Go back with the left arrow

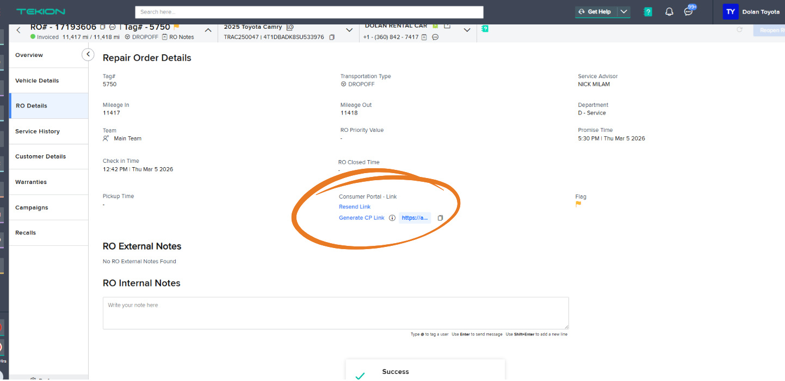click(18, 30)
